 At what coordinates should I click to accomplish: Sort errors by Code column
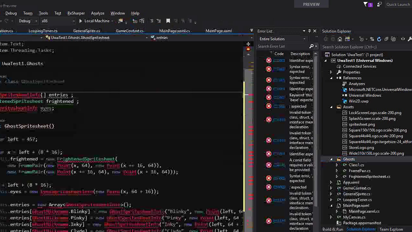279,54
